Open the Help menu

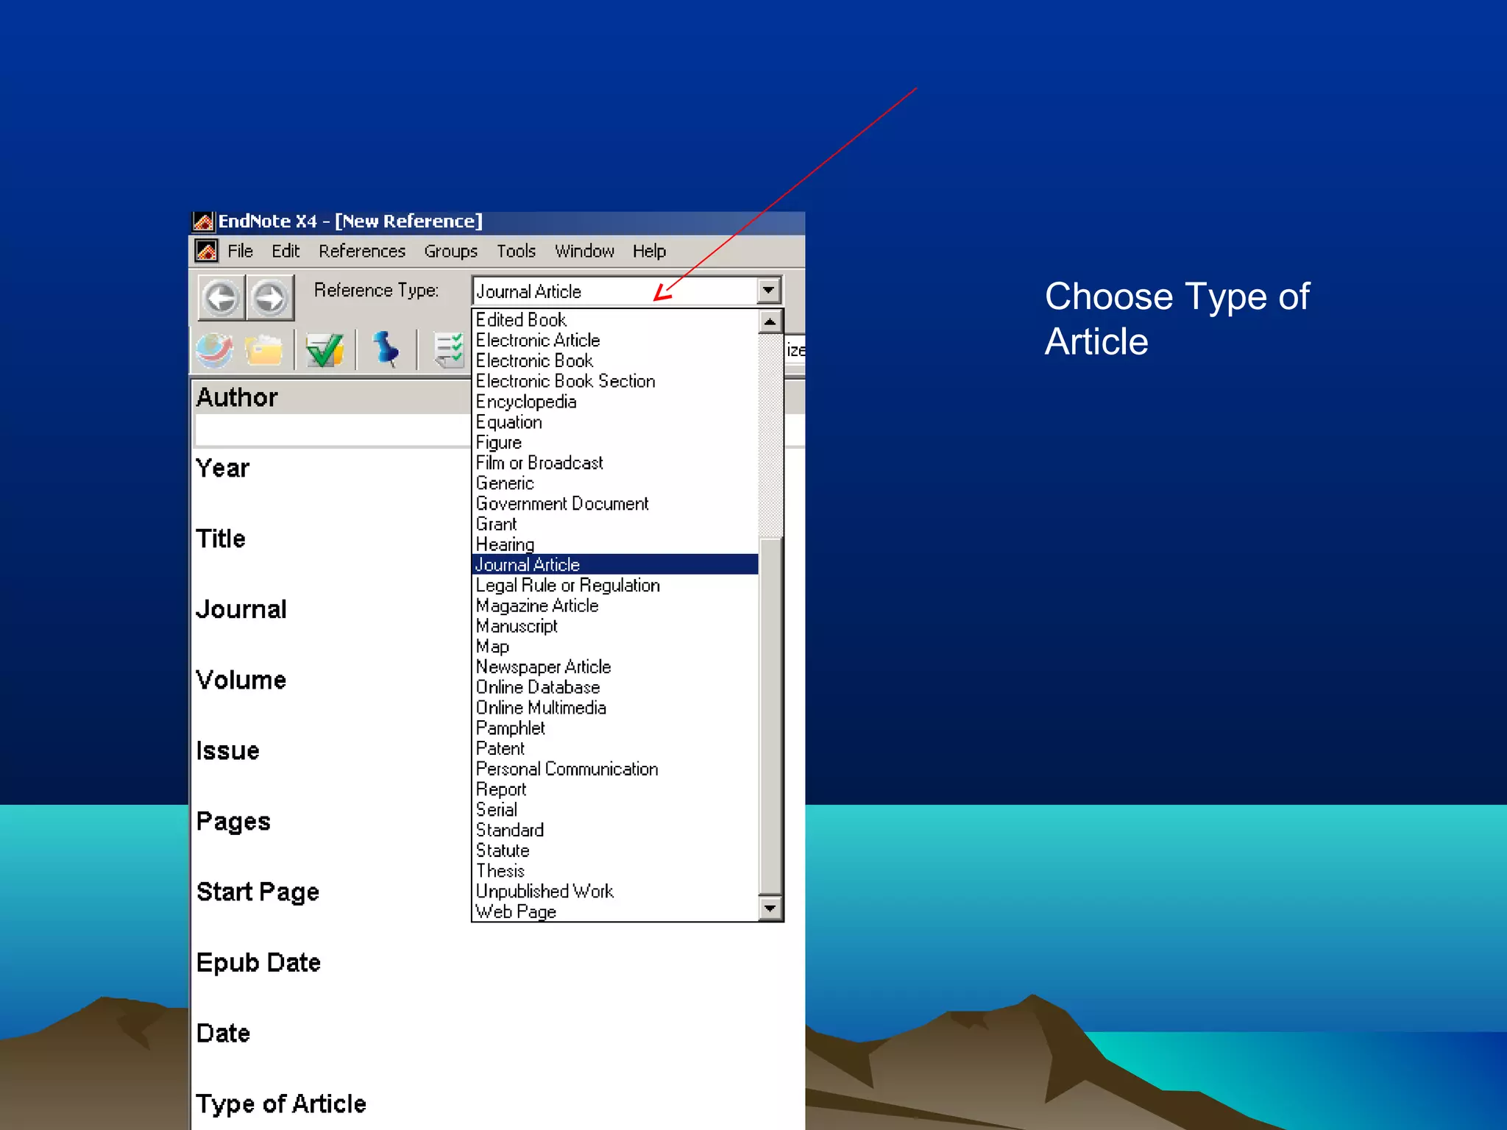(x=649, y=252)
